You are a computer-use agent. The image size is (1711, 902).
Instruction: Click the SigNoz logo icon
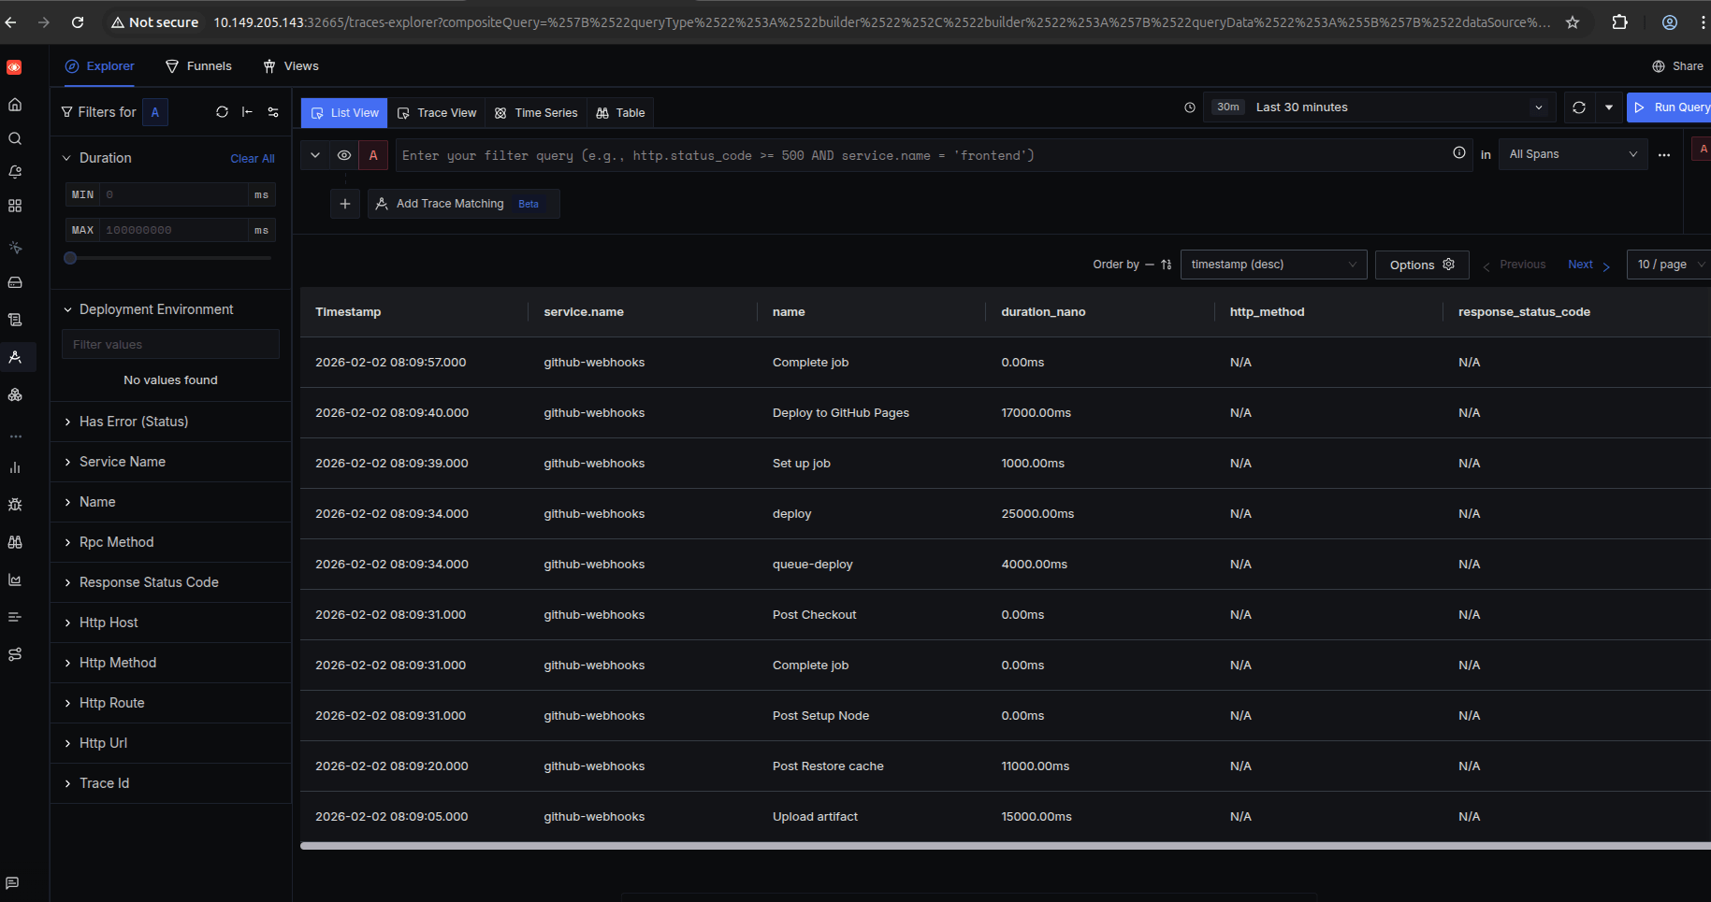point(14,67)
